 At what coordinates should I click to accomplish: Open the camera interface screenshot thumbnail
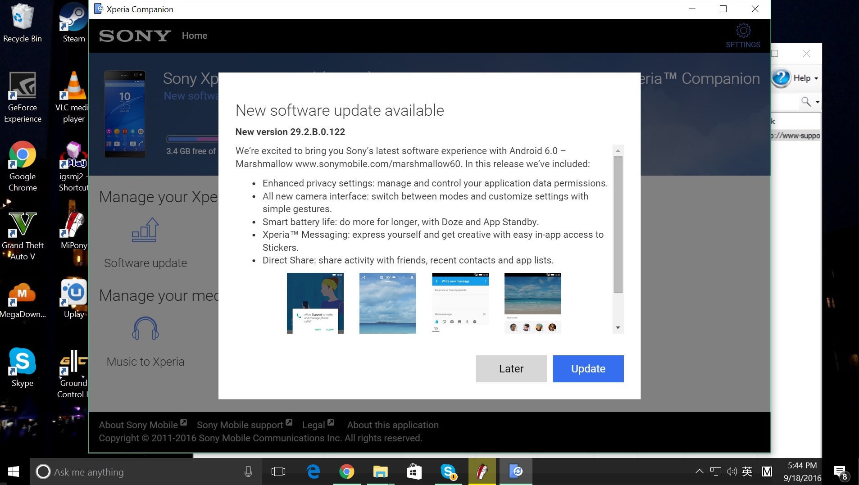click(387, 303)
